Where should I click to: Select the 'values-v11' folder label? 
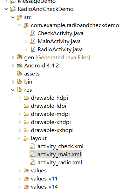tap(44, 179)
